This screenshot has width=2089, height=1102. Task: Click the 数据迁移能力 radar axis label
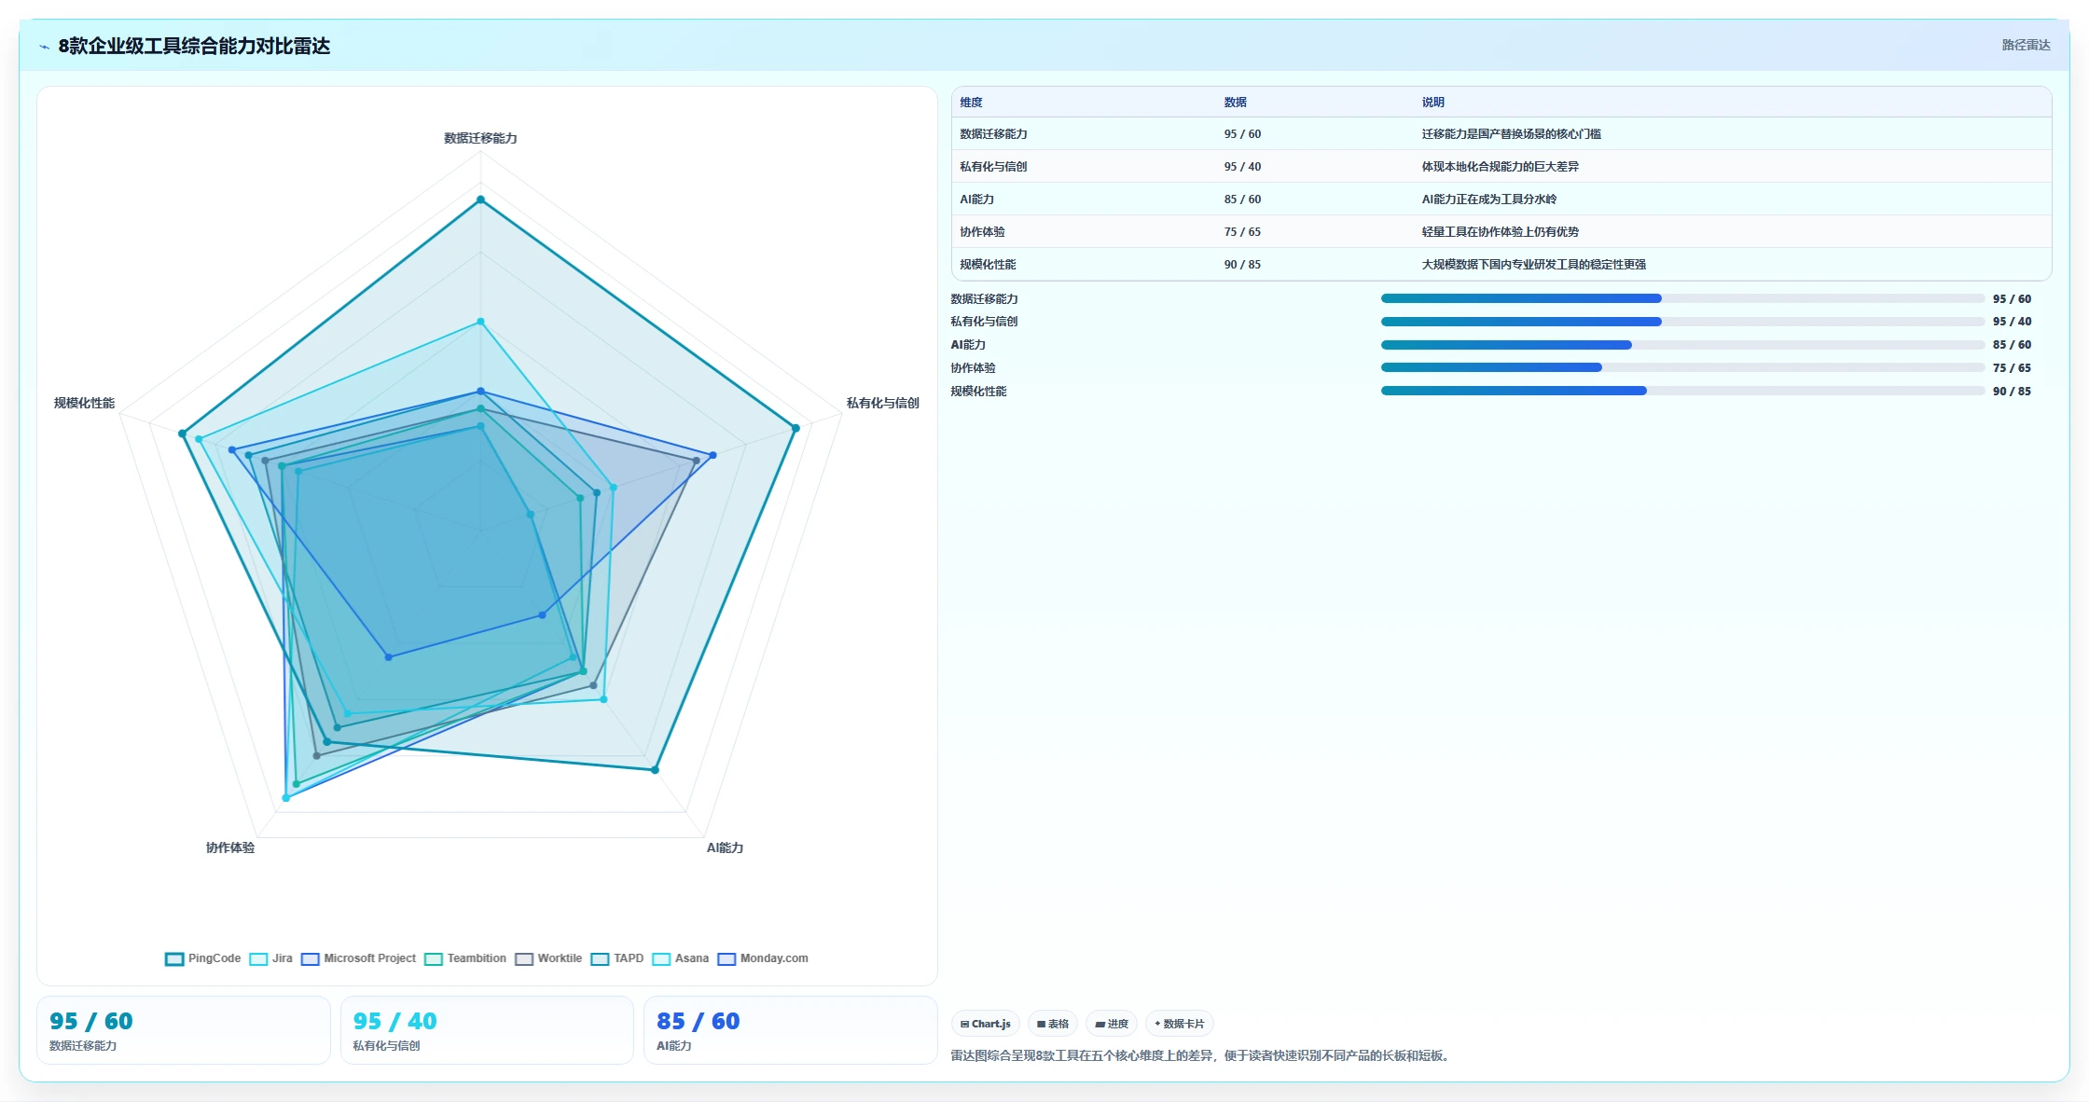480,138
